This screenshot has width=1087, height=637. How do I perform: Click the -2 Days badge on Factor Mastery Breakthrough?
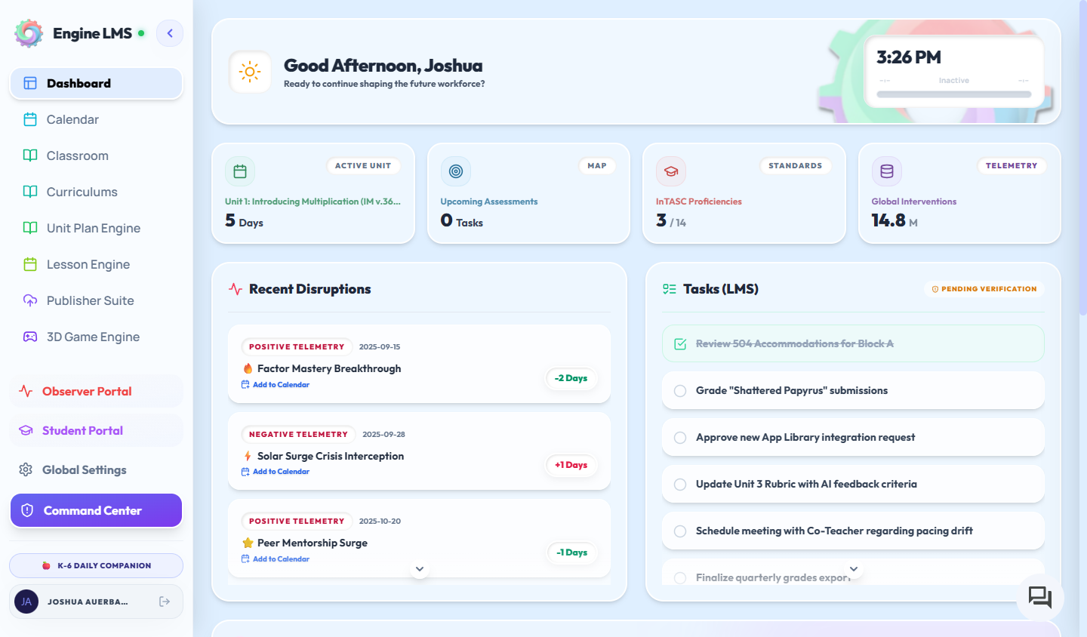(571, 378)
